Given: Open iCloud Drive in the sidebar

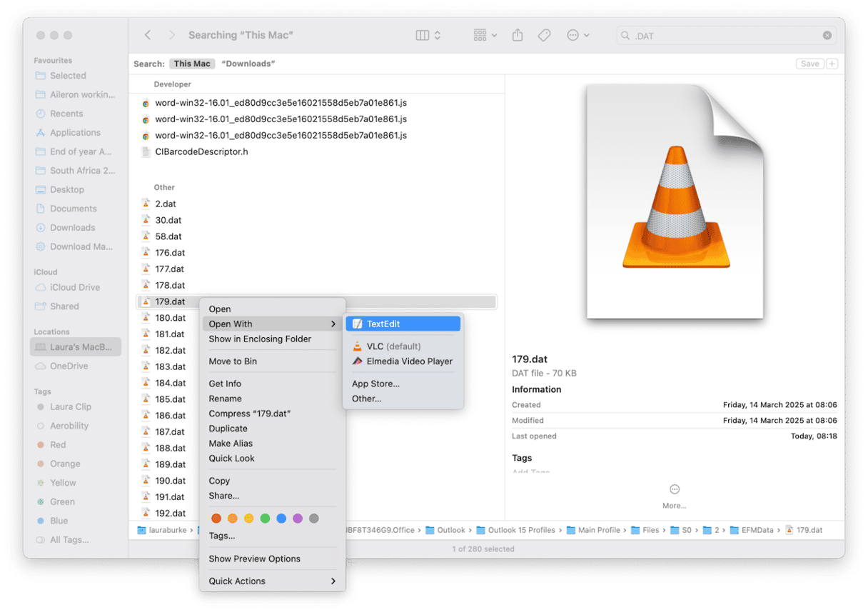Looking at the screenshot, I should click(74, 287).
